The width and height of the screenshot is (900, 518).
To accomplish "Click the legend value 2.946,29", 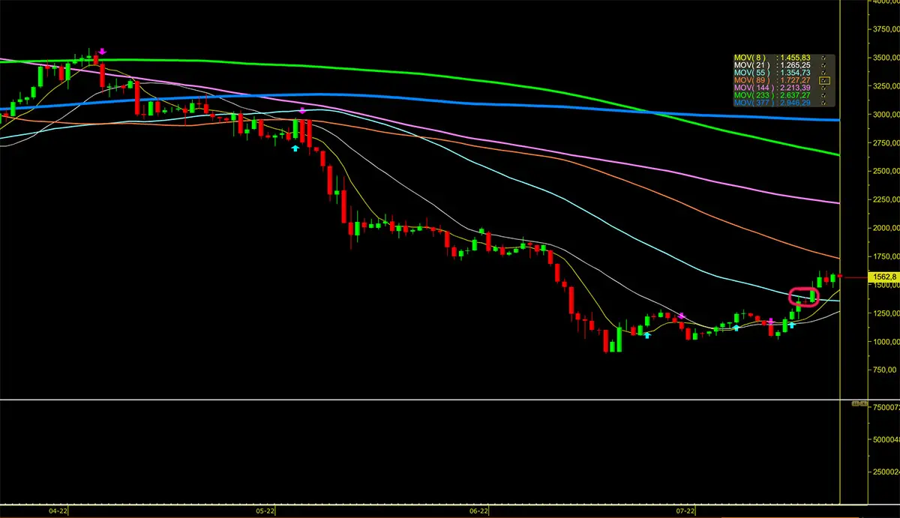I will coord(796,103).
